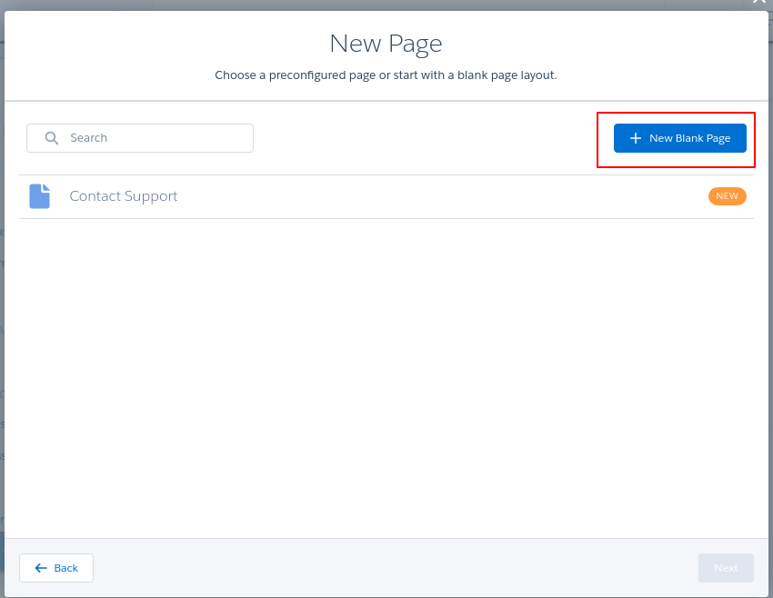Click the 'Choose a preconfigured page' description text
This screenshot has width=773, height=598.
[x=386, y=75]
